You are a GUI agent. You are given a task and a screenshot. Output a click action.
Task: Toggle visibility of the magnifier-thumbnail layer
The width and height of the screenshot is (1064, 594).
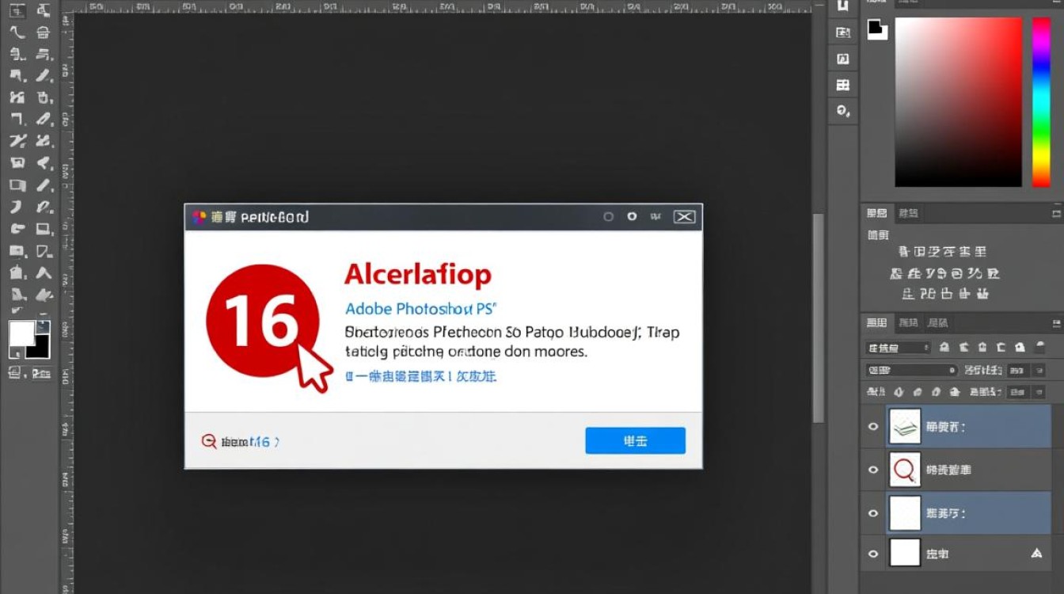click(873, 470)
